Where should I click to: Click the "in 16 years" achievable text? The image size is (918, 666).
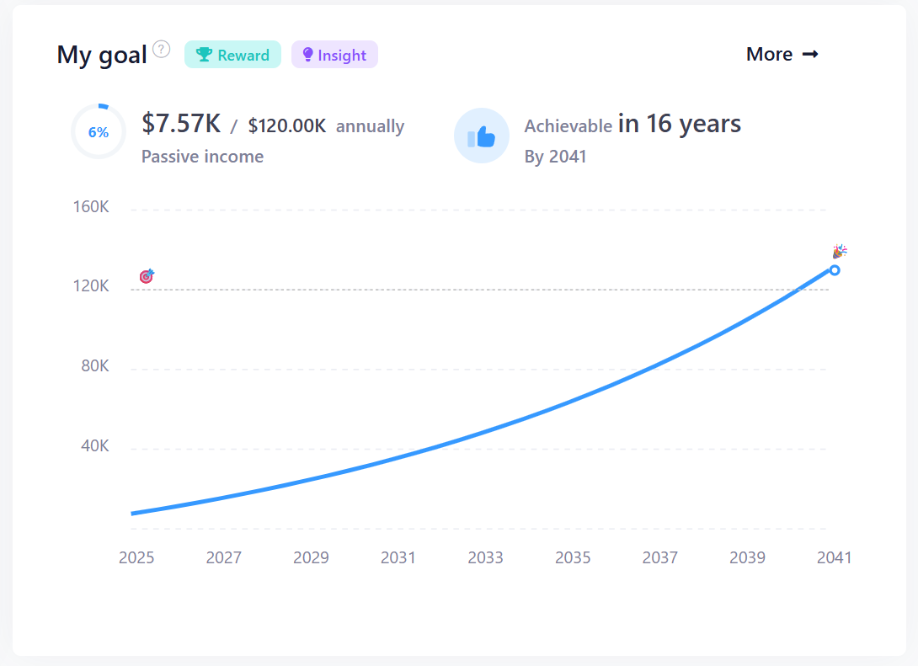pos(679,125)
